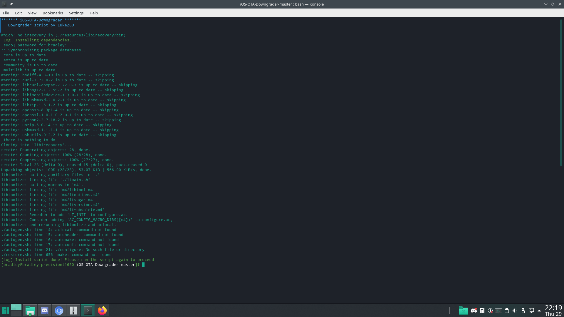Open the View menu
Viewport: 564px width, 317px height.
pyautogui.click(x=32, y=13)
